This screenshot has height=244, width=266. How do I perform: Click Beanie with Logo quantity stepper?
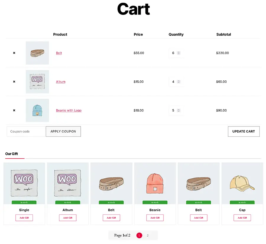(179, 110)
